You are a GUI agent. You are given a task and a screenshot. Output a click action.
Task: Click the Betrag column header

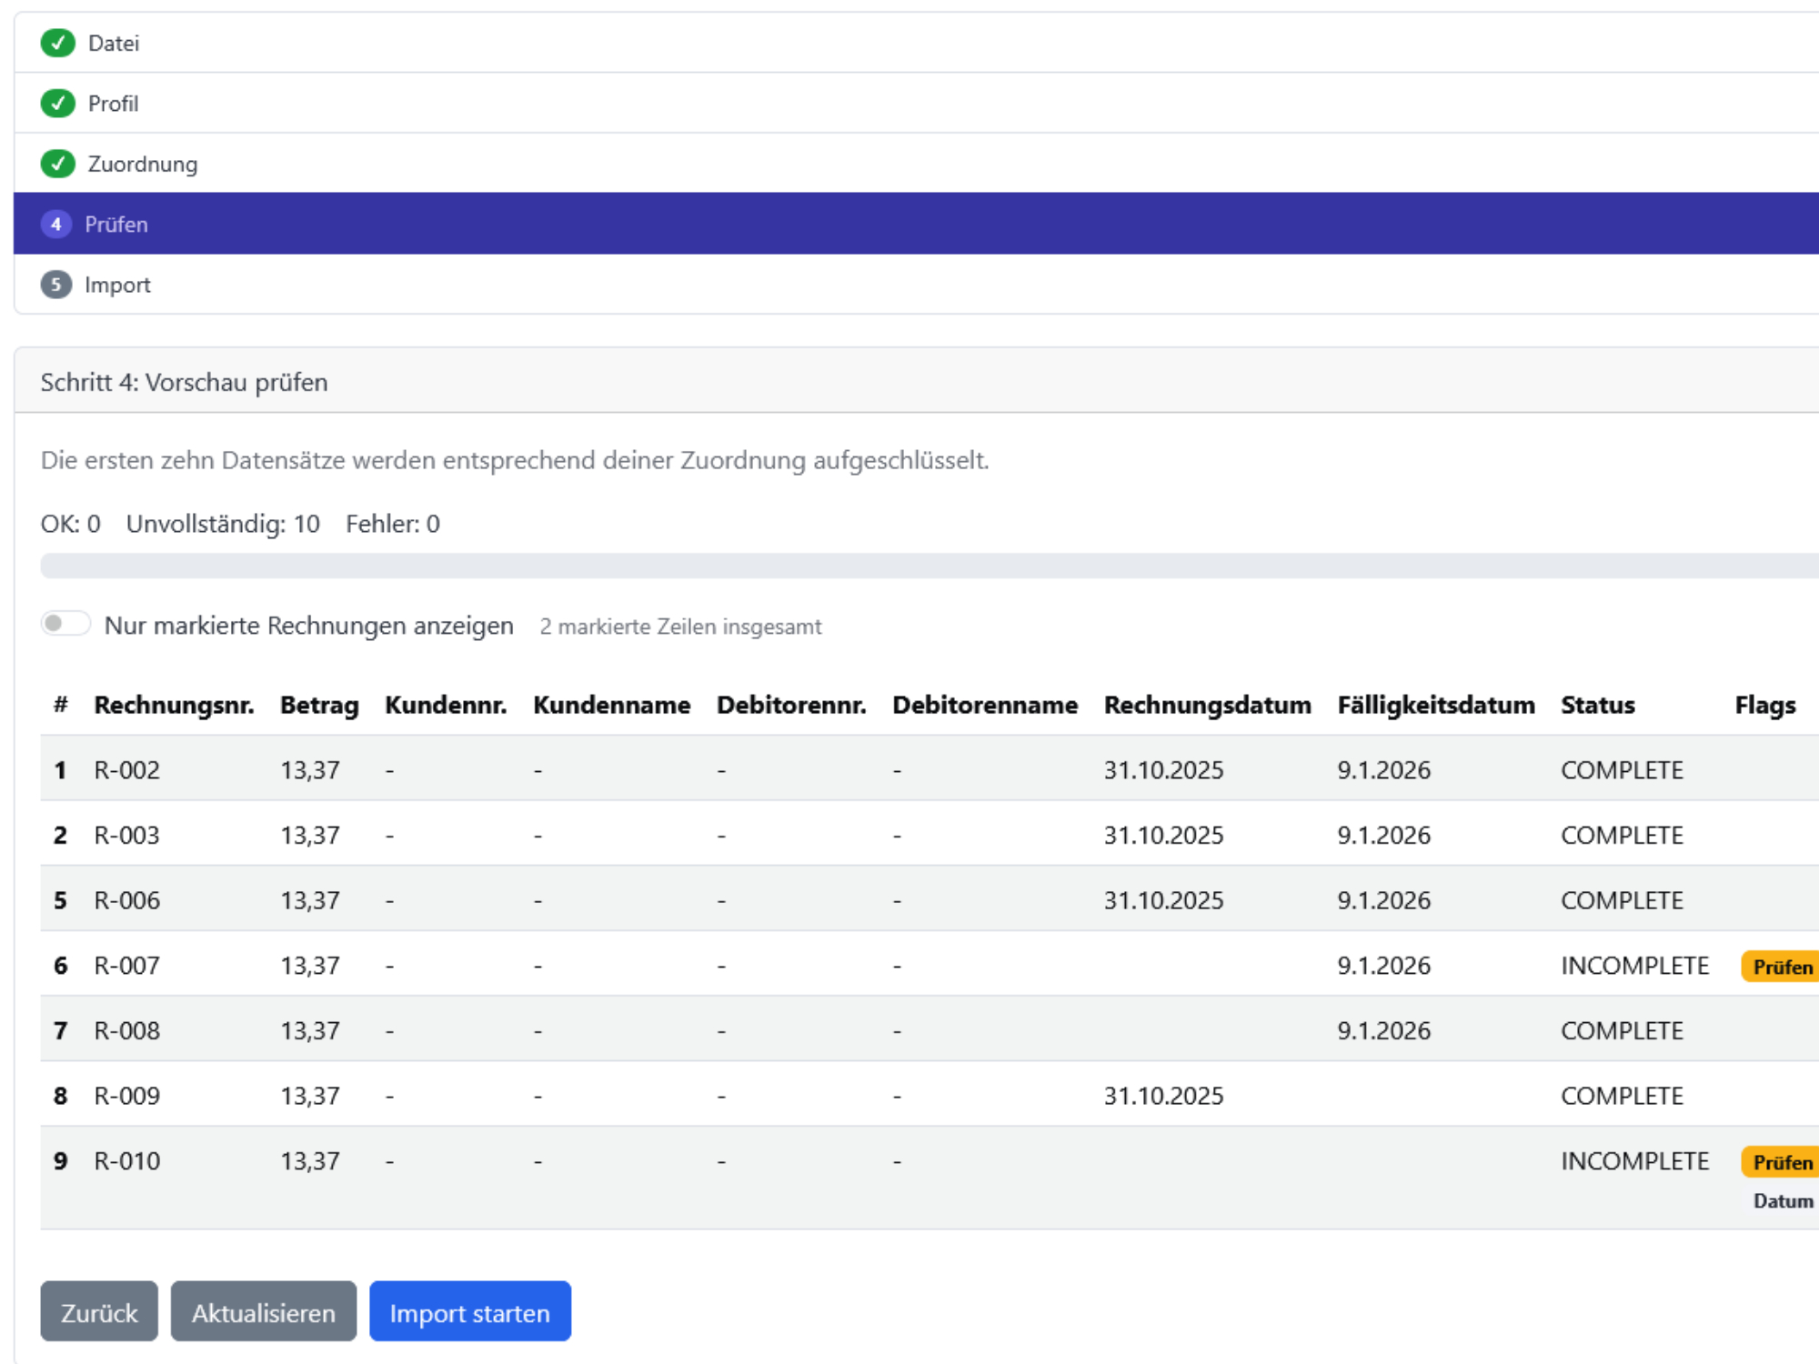319,705
